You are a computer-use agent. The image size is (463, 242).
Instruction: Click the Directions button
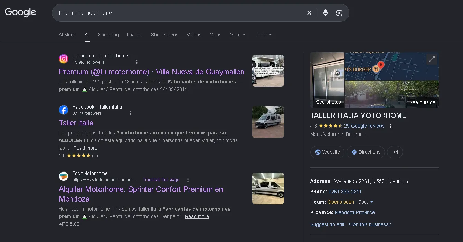(x=366, y=152)
